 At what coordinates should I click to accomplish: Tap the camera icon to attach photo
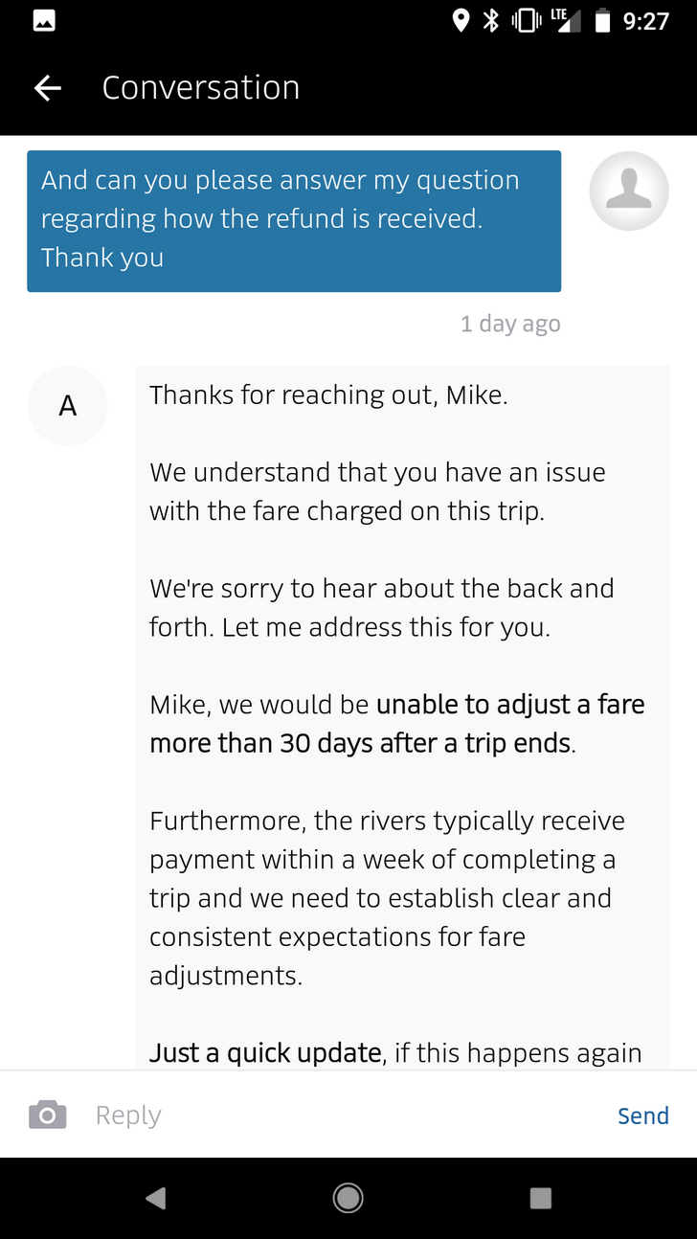coord(48,1115)
